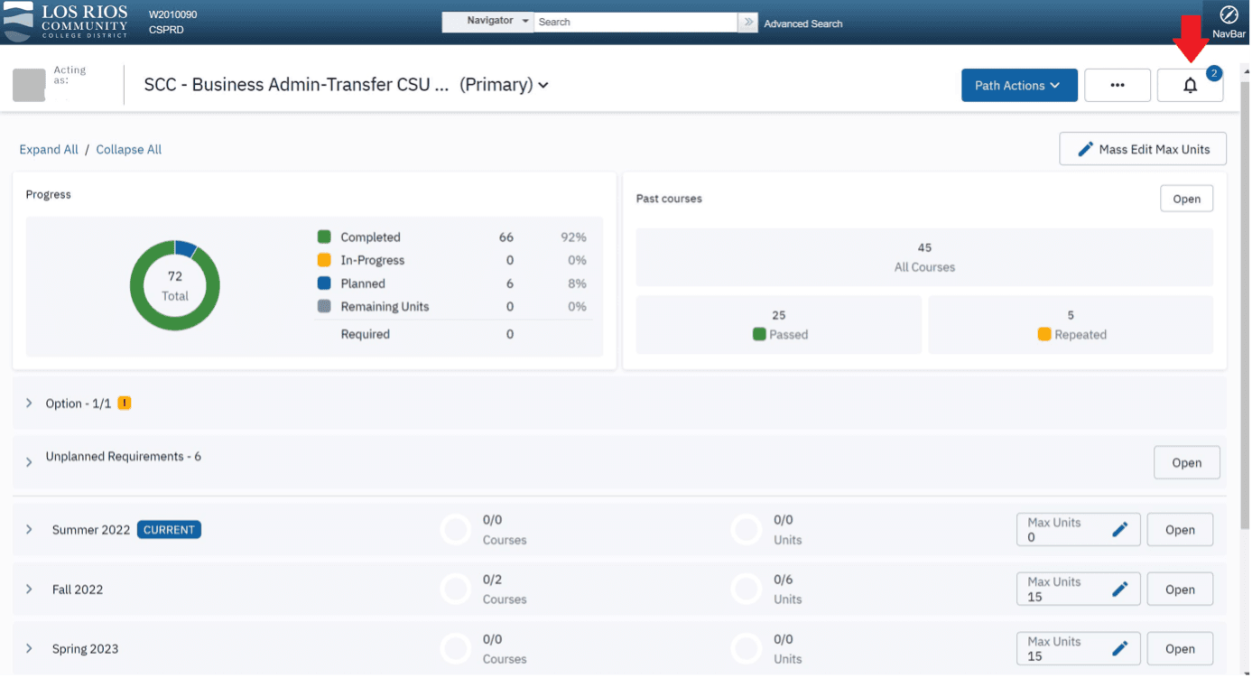
Task: Click the 25 Passed tile
Action: point(779,325)
